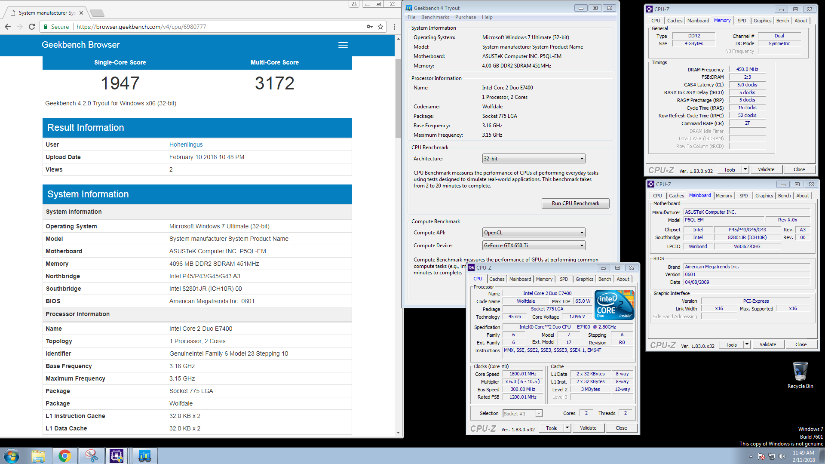Click the Multi-Core Score value 3172

click(x=274, y=83)
